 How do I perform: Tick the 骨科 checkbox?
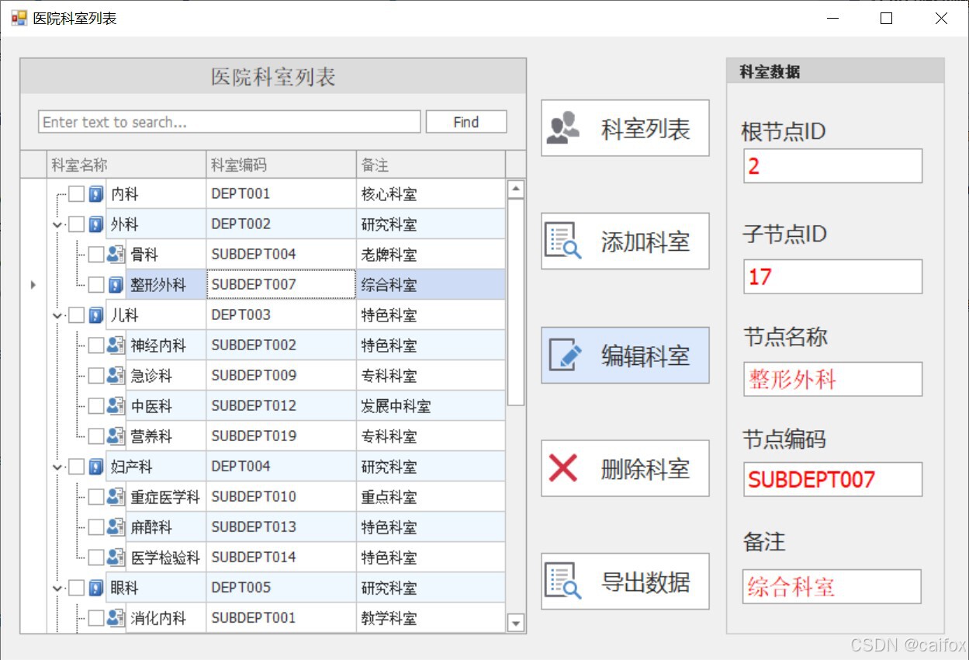pos(95,255)
